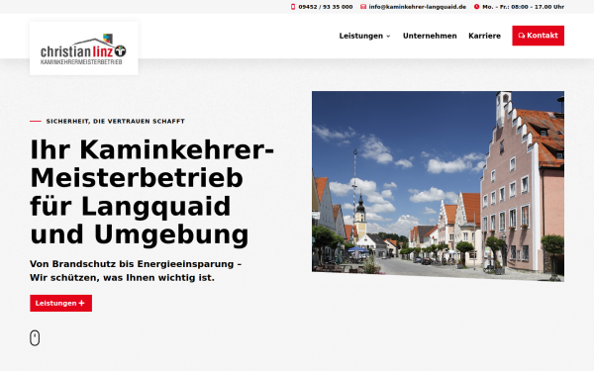Click the clock opening-hours icon

tap(476, 7)
